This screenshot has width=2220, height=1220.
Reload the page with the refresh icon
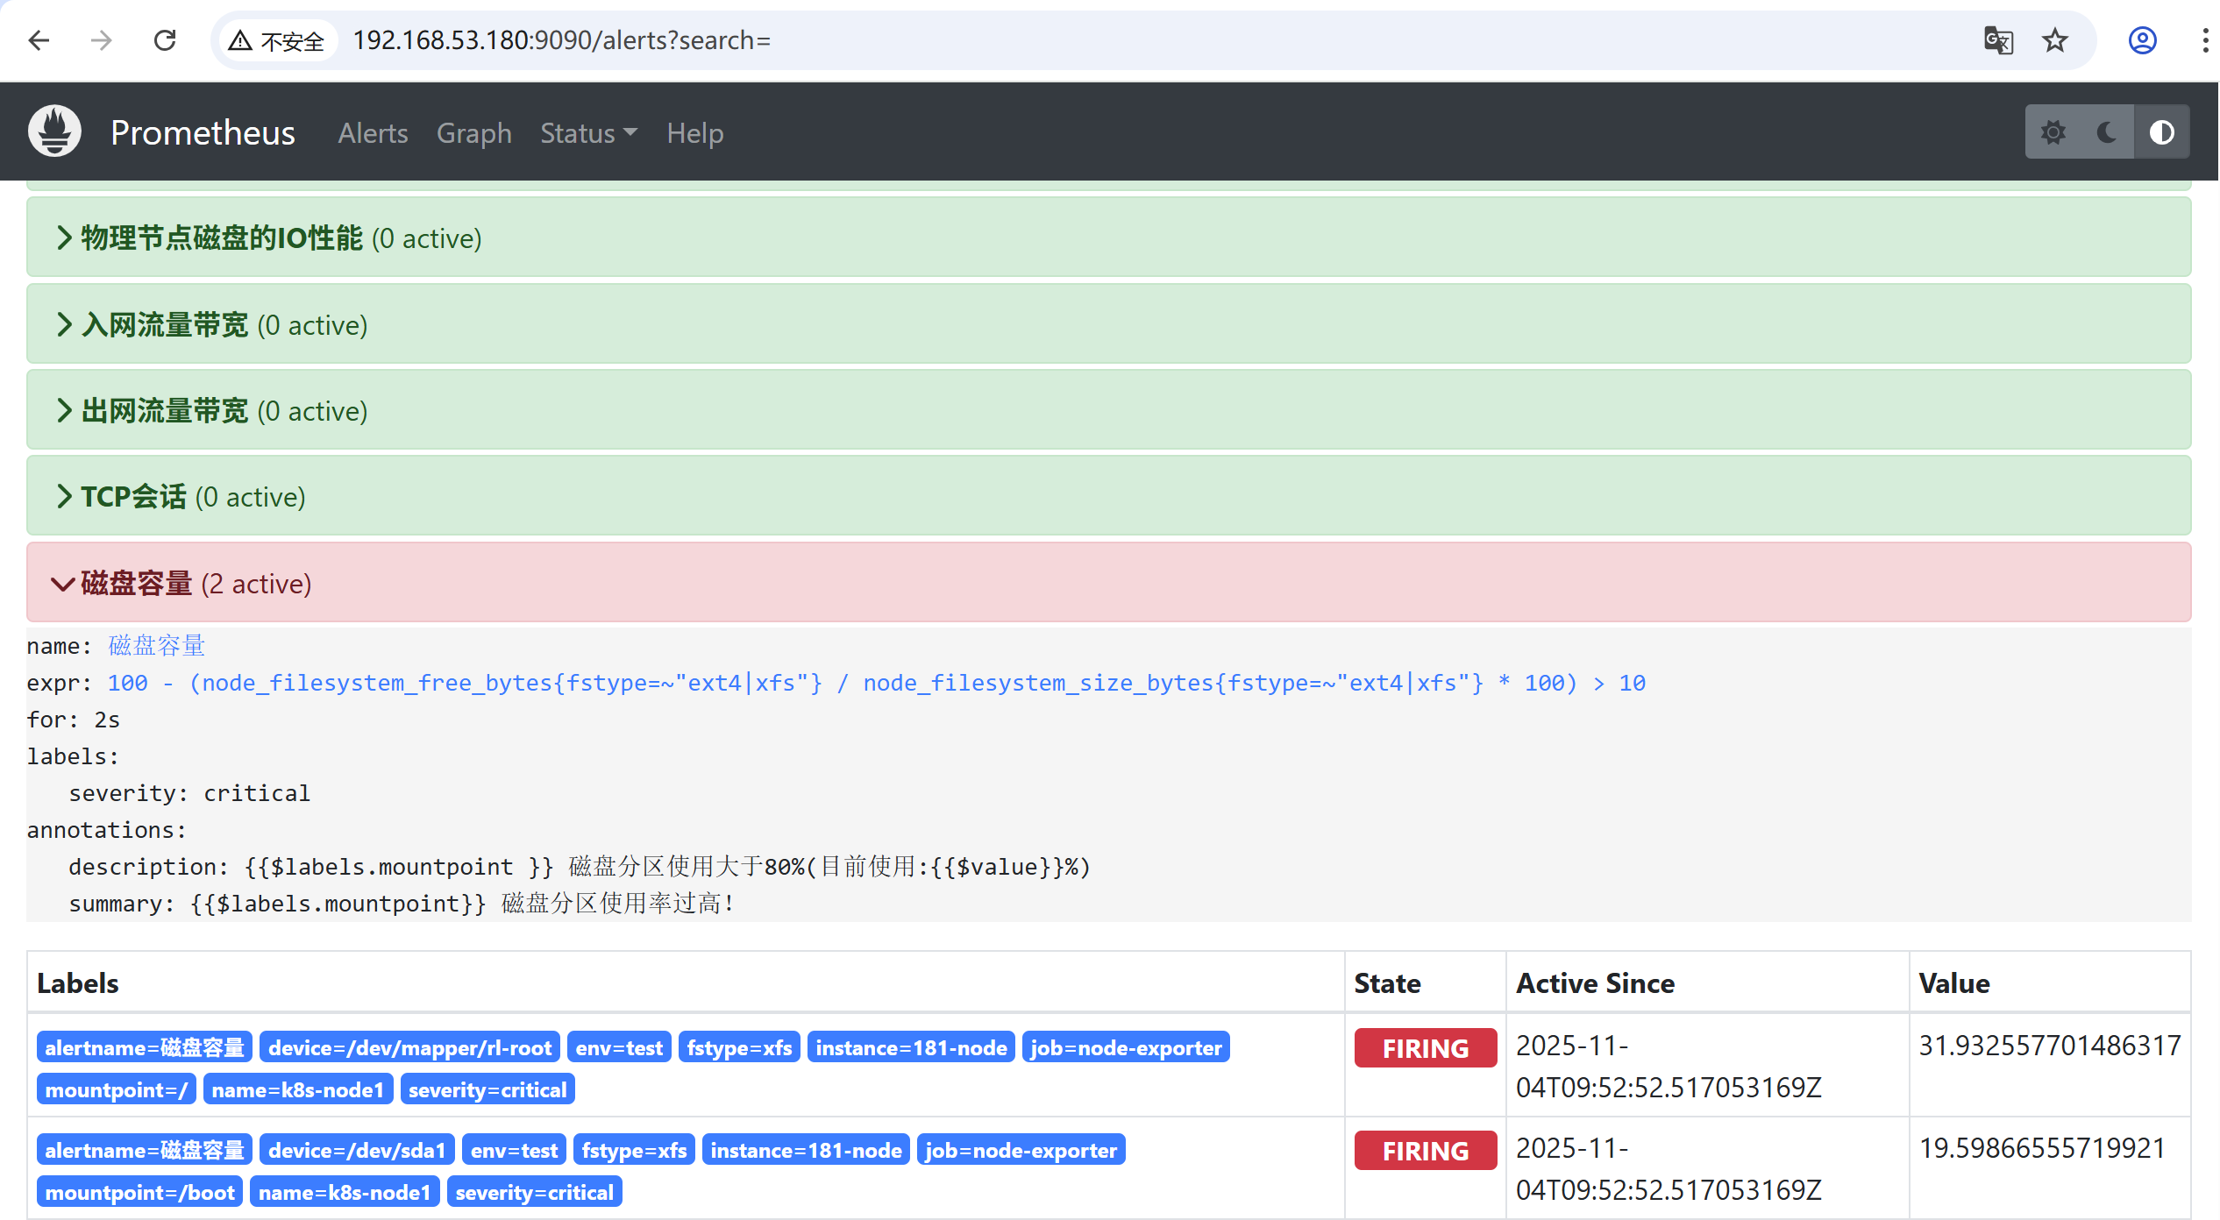[165, 40]
